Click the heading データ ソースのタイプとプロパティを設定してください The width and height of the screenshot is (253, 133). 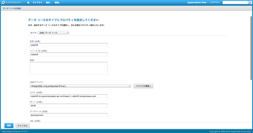pyautogui.click(x=64, y=20)
